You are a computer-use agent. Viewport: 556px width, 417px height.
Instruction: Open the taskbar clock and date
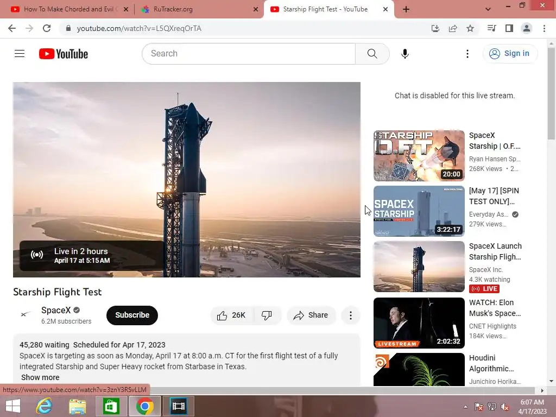(532, 407)
